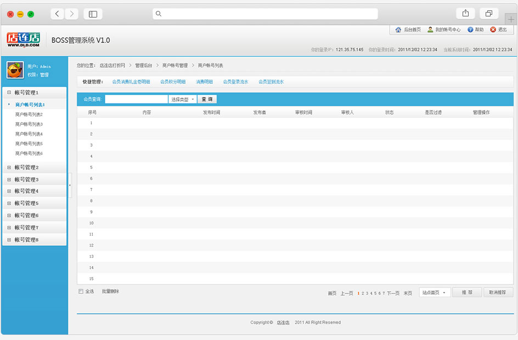Click the browser back arrow
The width and height of the screenshot is (518, 340).
pyautogui.click(x=58, y=14)
